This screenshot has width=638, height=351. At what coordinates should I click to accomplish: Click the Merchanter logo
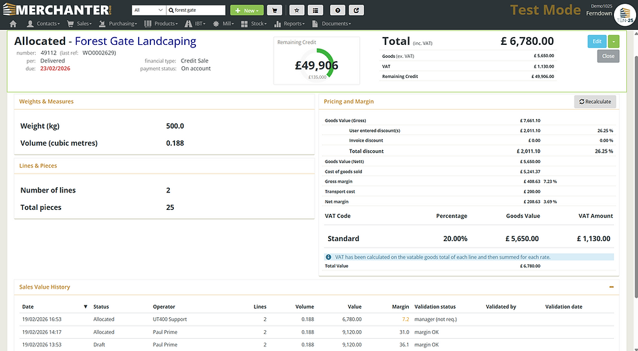click(57, 9)
